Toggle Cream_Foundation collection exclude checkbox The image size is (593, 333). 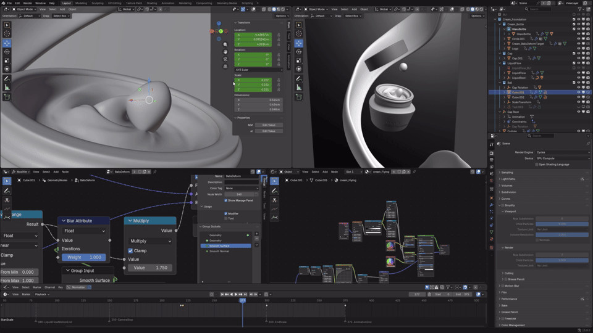(x=574, y=19)
